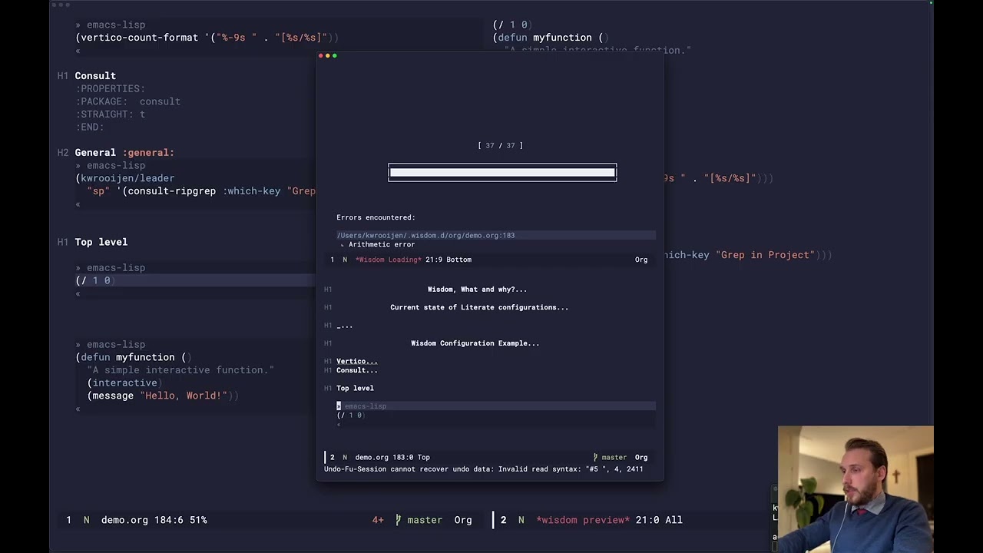983x553 pixels.
Task: Click the Undo-Fu-Session echo area message
Action: 484,469
